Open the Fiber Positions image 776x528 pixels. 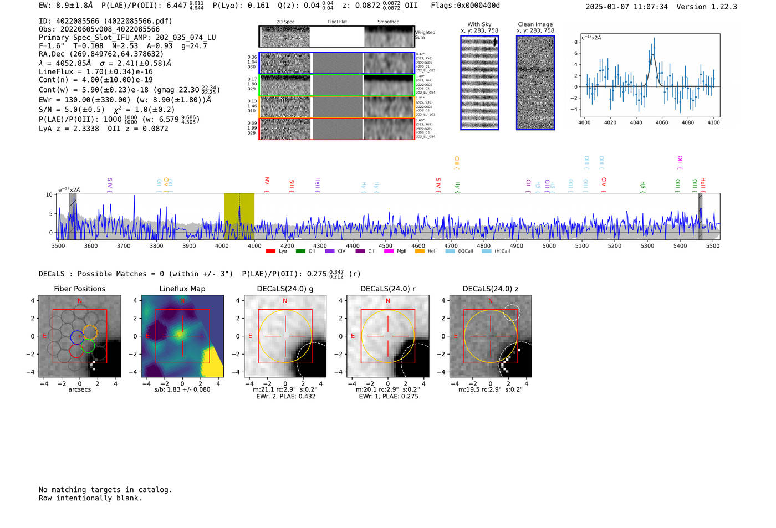[x=80, y=336]
